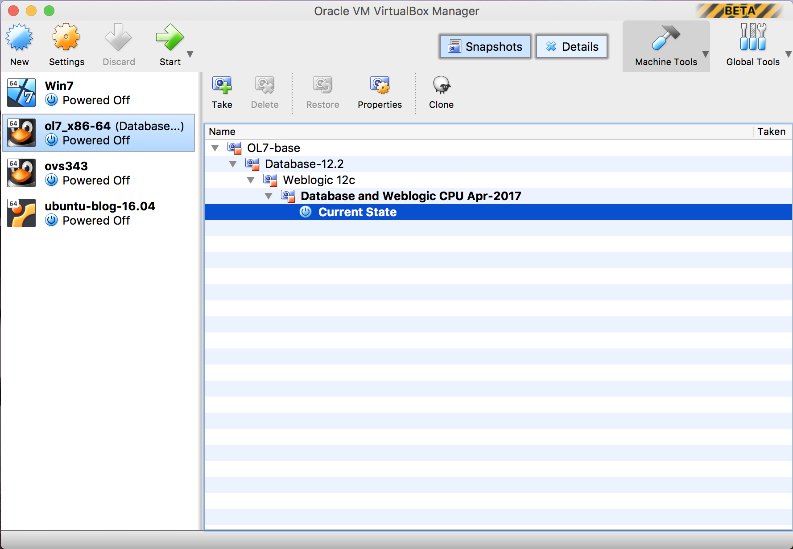The image size is (793, 549).
Task: Open the Start button dropdown arrow
Action: point(190,53)
